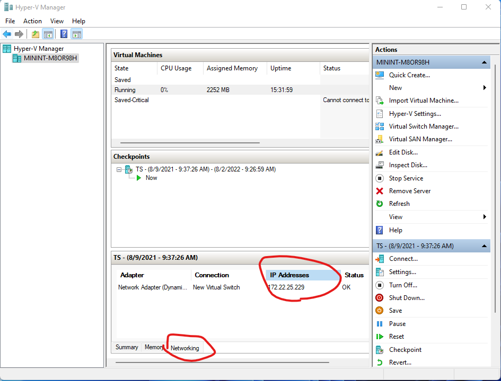The image size is (501, 381).
Task: Click the red Shut Down icon
Action: (x=380, y=298)
